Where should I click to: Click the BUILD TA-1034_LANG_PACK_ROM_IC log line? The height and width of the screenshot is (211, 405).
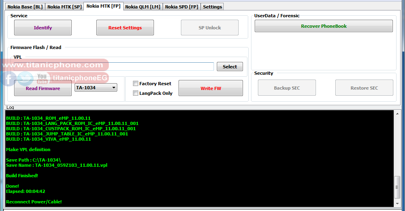[72, 123]
